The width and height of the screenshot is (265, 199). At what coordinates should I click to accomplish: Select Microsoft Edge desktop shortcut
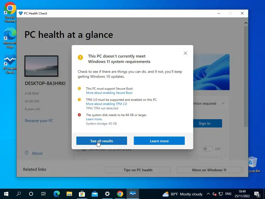coord(10,38)
